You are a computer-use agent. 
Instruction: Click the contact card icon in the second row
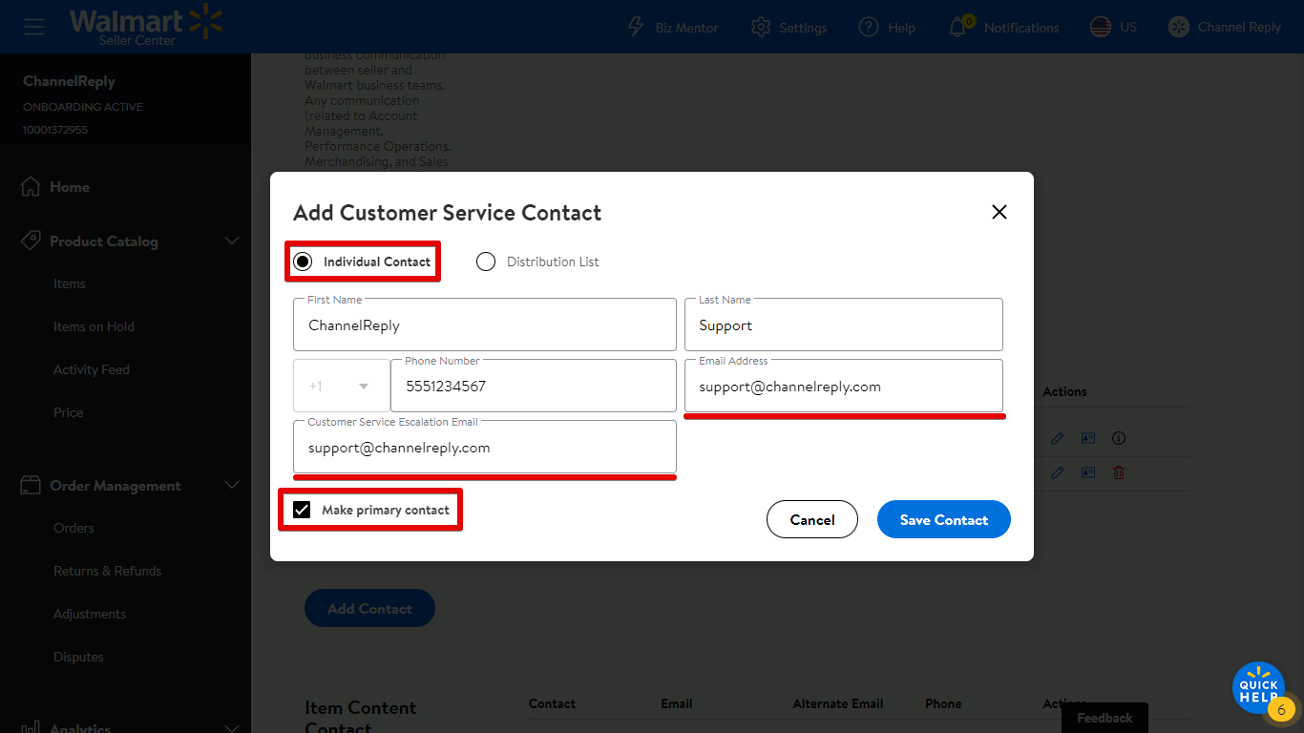pos(1088,472)
